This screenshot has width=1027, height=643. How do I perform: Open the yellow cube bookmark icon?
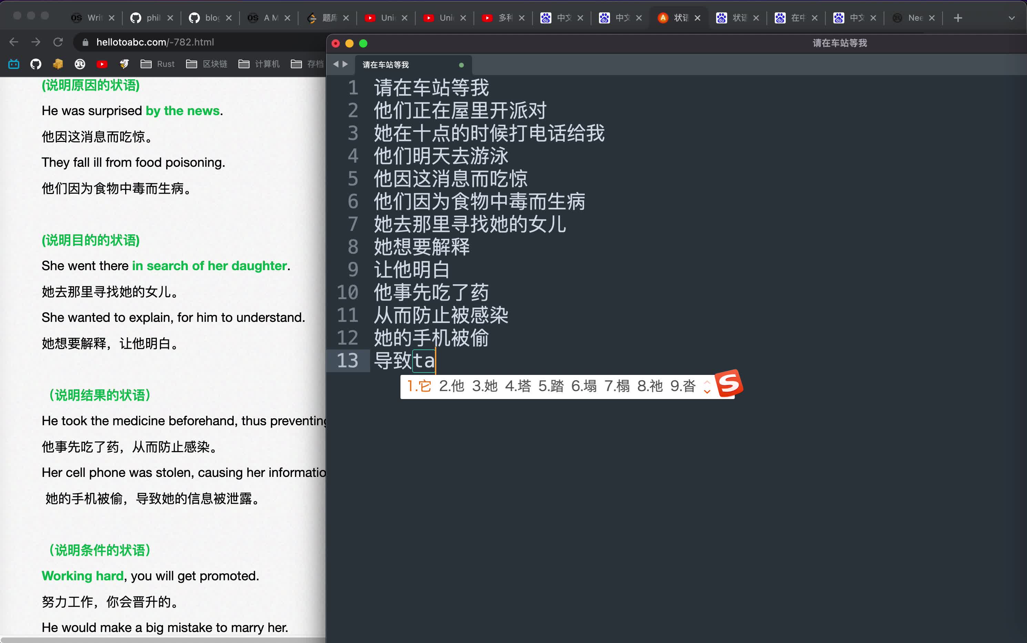pos(58,64)
